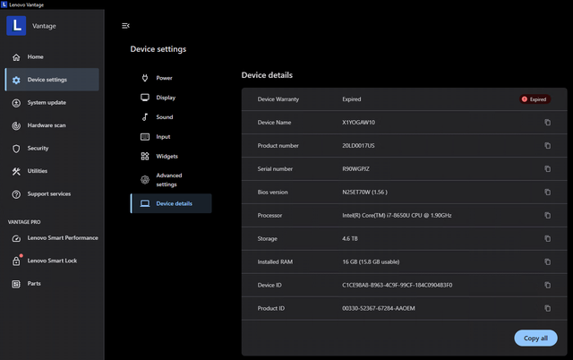Go to Hardware scan
573x360 pixels.
click(52, 125)
